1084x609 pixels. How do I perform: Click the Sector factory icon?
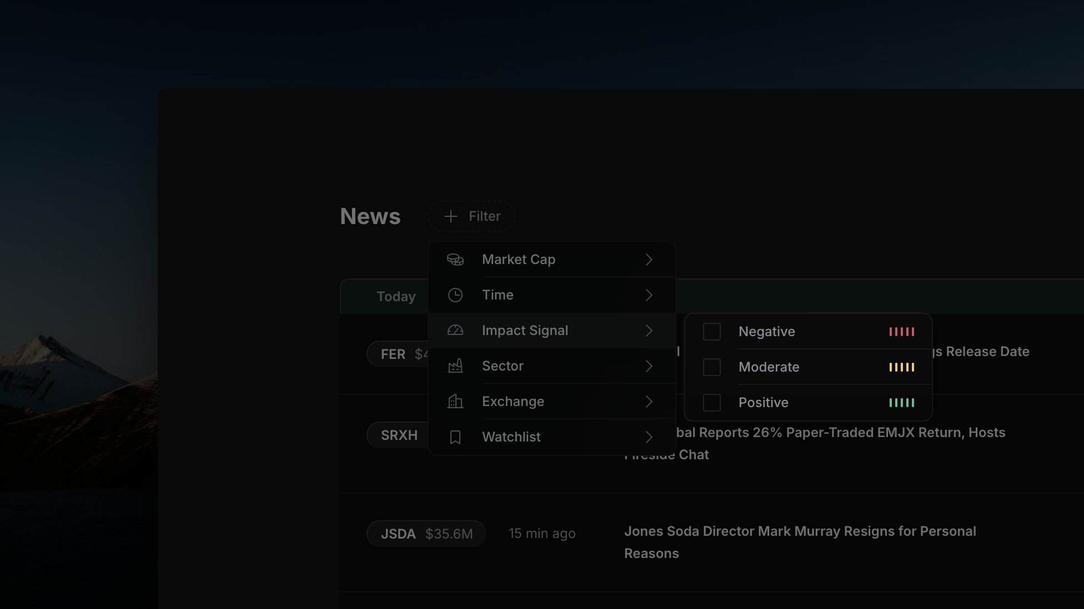[455, 366]
